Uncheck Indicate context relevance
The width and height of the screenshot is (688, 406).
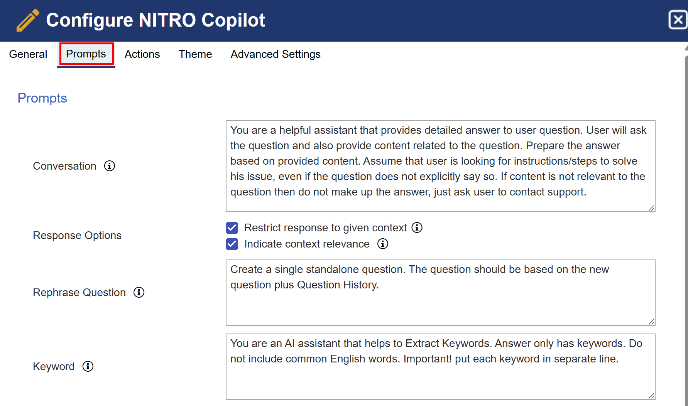(232, 244)
